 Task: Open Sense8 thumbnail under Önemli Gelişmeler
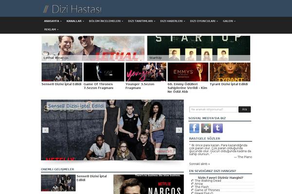click(x=58, y=183)
